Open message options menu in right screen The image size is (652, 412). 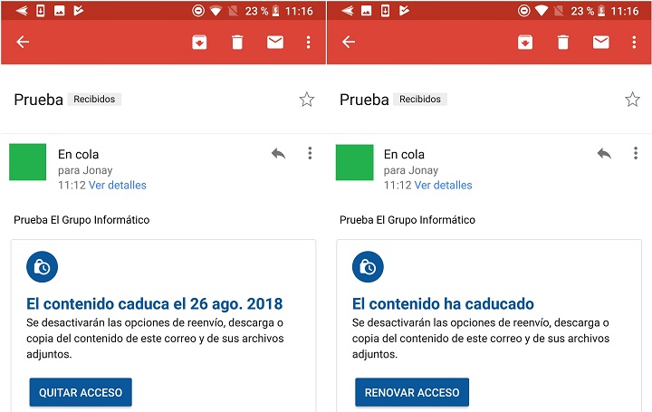point(636,153)
